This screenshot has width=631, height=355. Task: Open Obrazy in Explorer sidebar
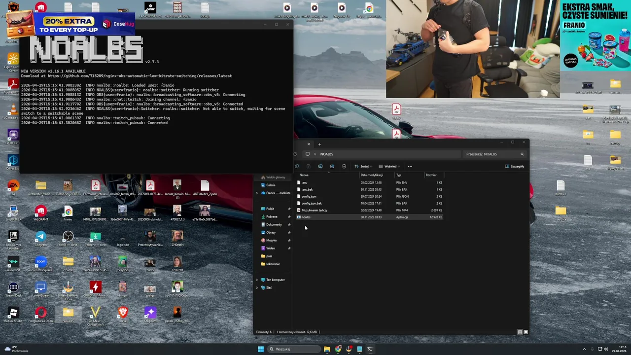(x=268, y=232)
